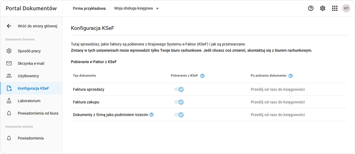This screenshot has width=355, height=154.
Task: Click help icon beside Po pobraniu dokumentu
Action: (291, 76)
